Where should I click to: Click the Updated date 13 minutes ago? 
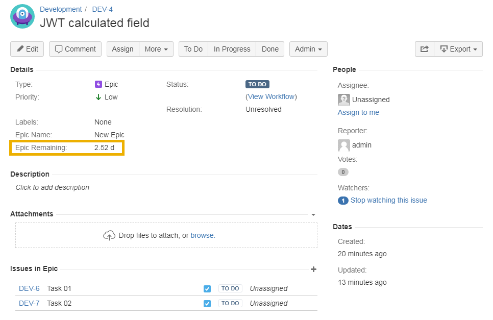coord(362,283)
